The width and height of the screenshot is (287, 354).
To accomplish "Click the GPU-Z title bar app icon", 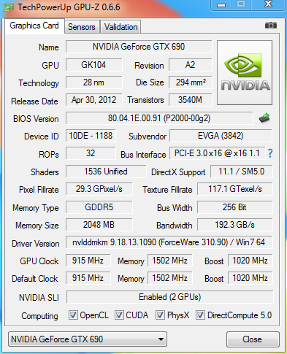I will click(x=8, y=7).
